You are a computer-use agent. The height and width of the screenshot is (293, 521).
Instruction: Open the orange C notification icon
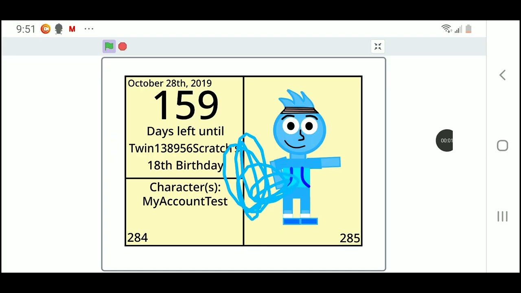[46, 29]
